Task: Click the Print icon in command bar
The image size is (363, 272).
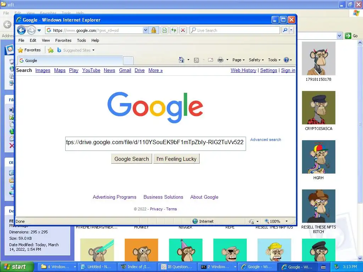Action: (x=220, y=60)
